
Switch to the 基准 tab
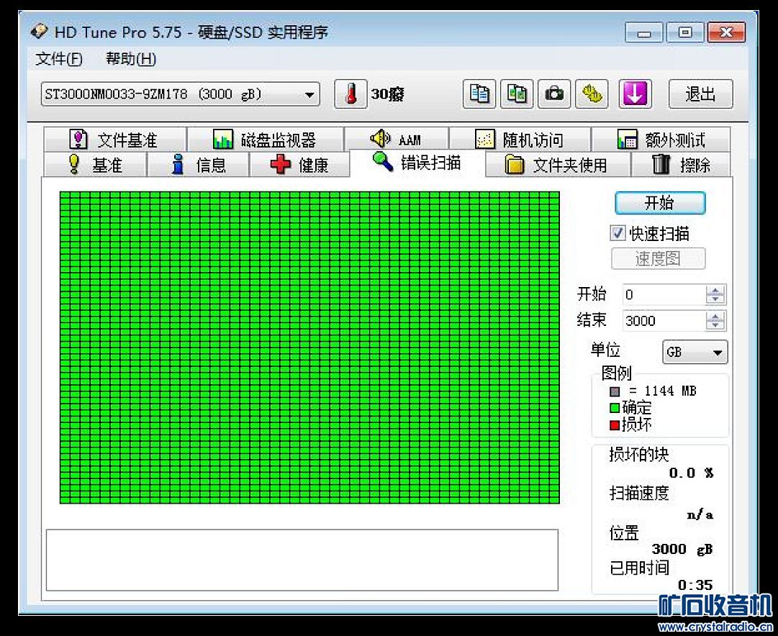[95, 164]
